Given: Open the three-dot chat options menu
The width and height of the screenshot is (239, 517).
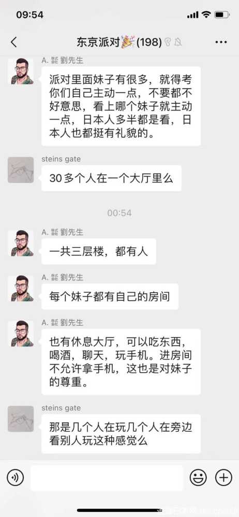Looking at the screenshot, I should point(221,42).
